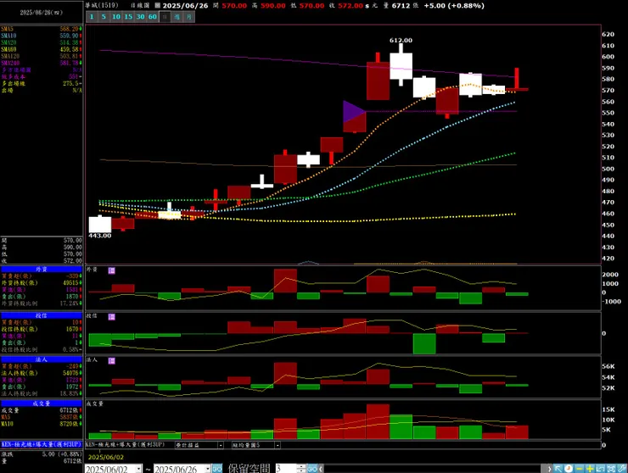The image size is (628, 473).
Task: Select the blue 成交量 panel header
Action: point(42,403)
